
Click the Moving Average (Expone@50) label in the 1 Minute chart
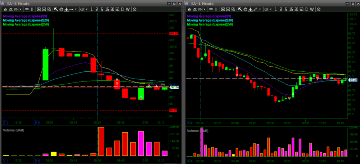208,25
